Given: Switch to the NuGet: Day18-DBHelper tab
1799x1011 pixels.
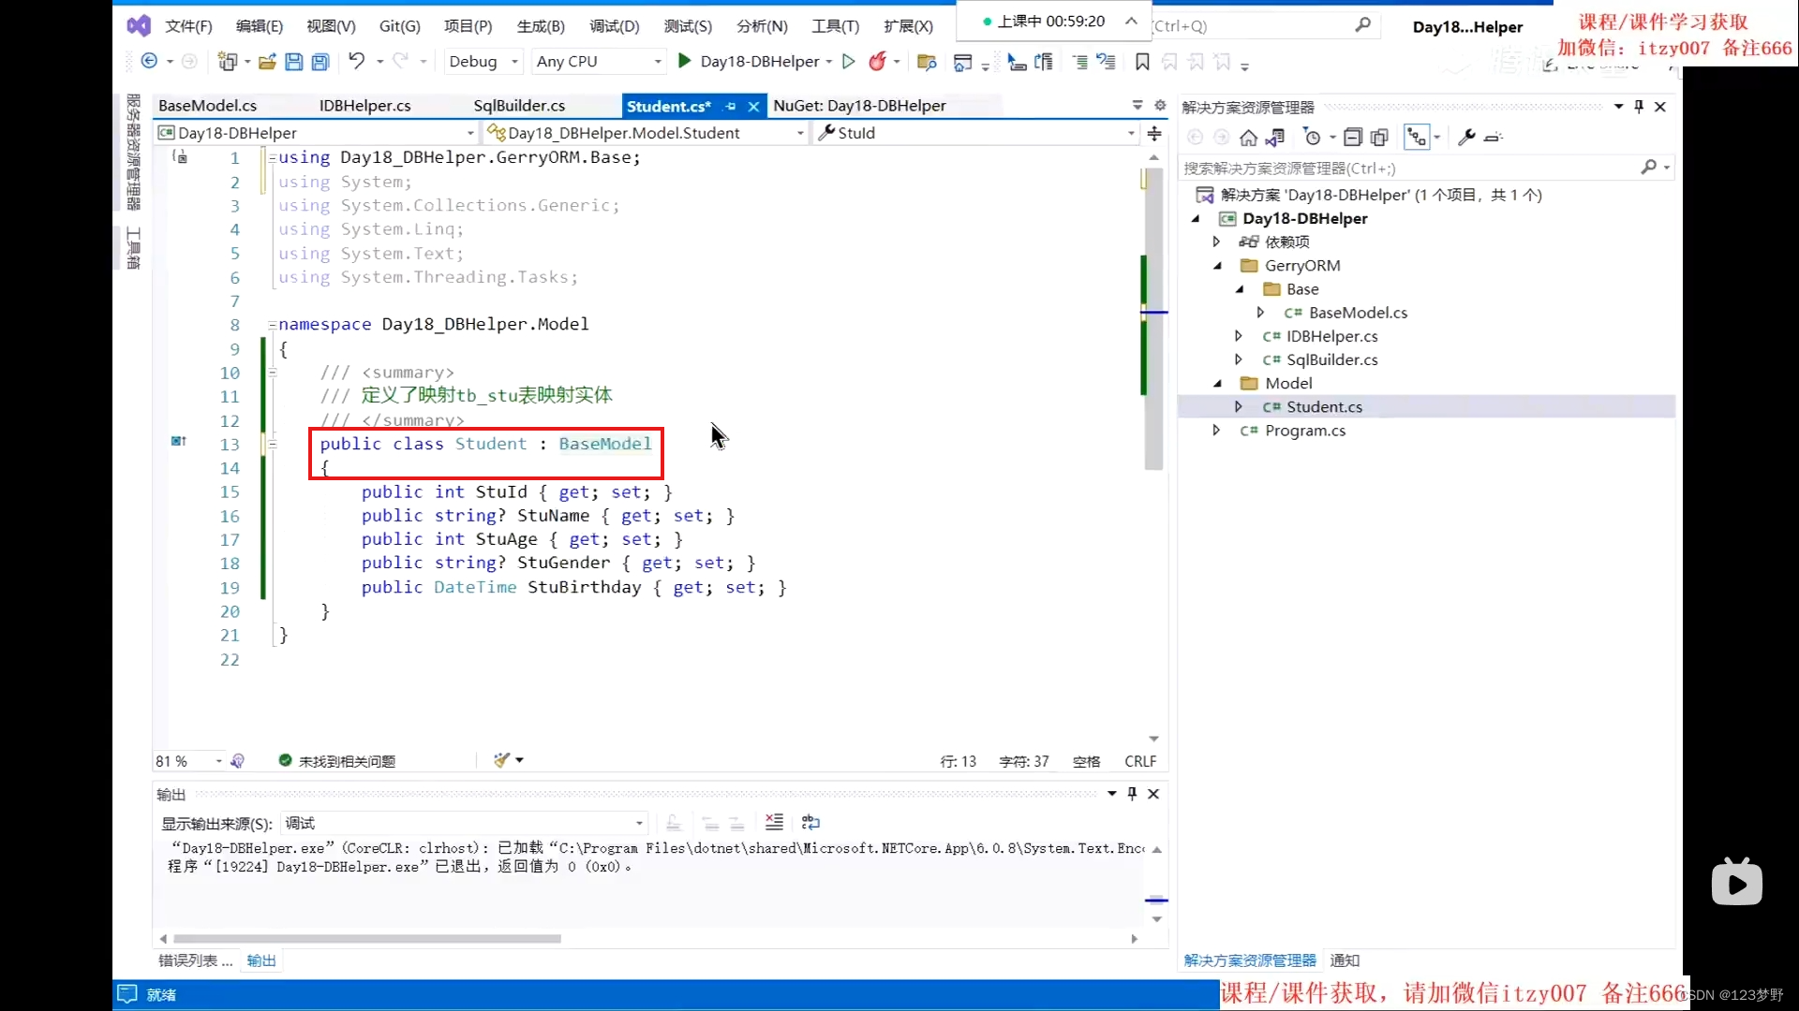Looking at the screenshot, I should tap(859, 106).
